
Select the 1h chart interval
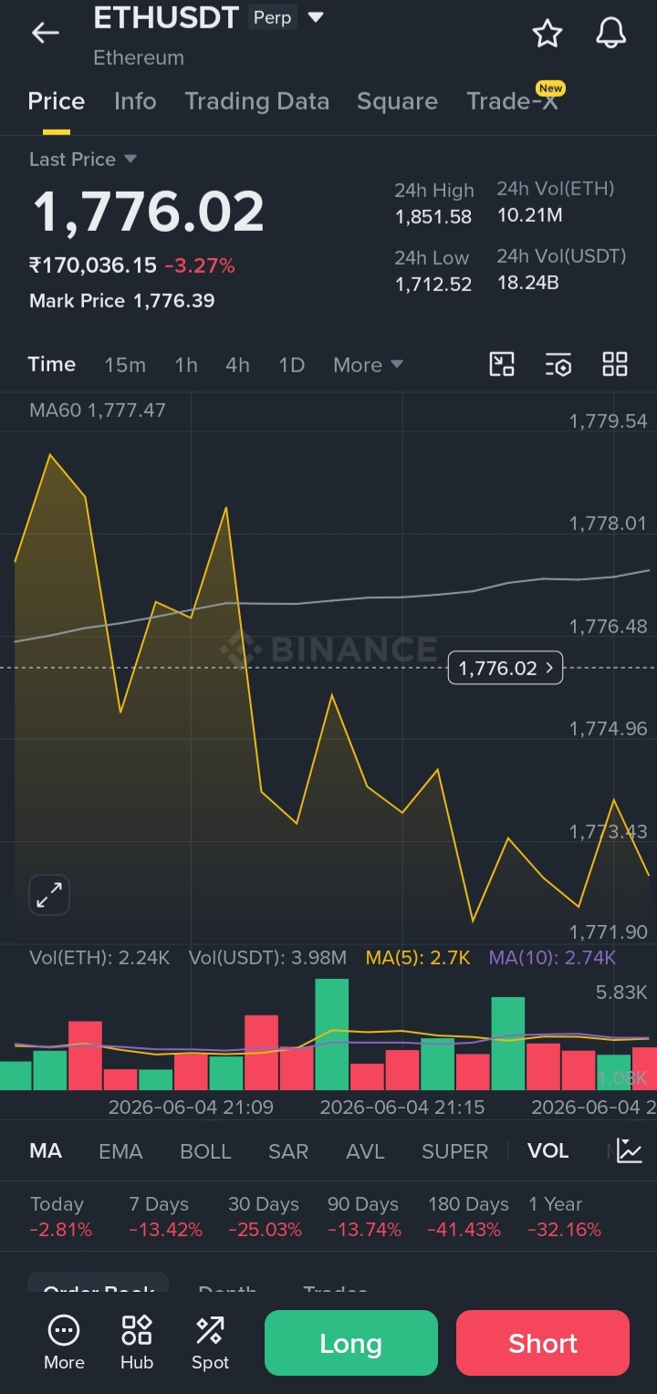tap(186, 365)
